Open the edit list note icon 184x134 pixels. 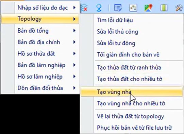coord(118,8)
